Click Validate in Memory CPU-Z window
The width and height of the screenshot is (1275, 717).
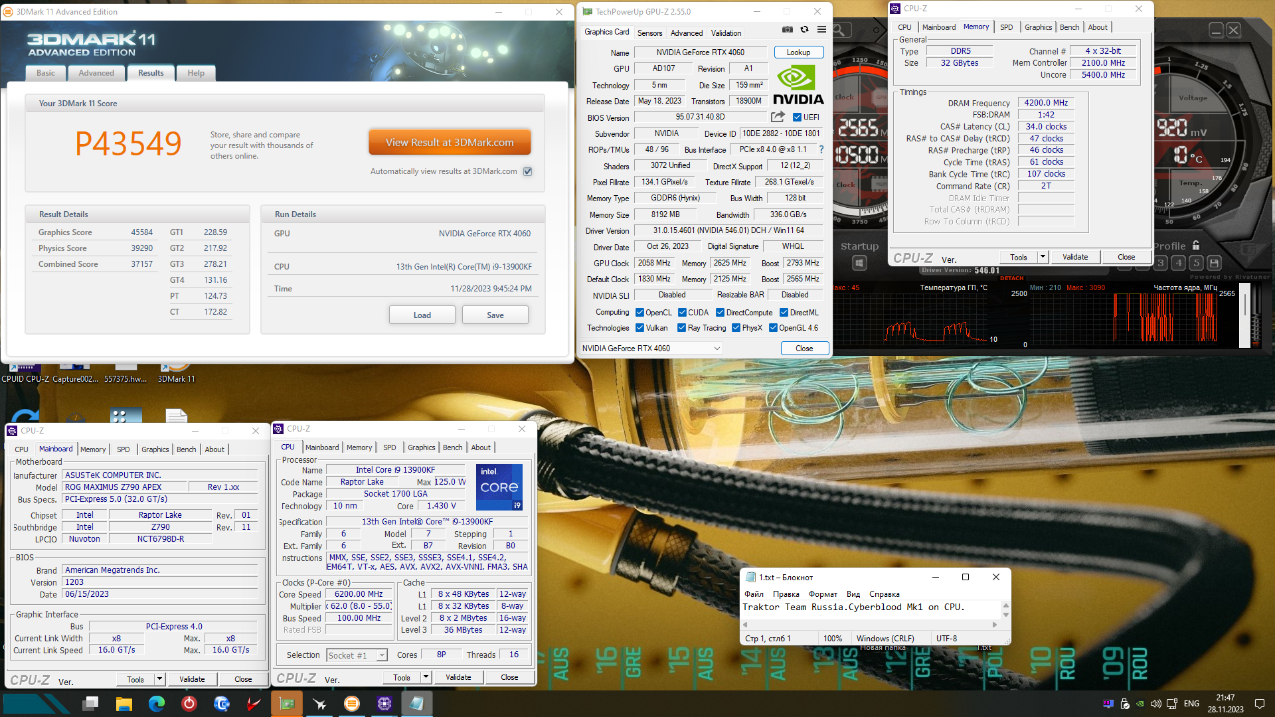click(x=1075, y=257)
